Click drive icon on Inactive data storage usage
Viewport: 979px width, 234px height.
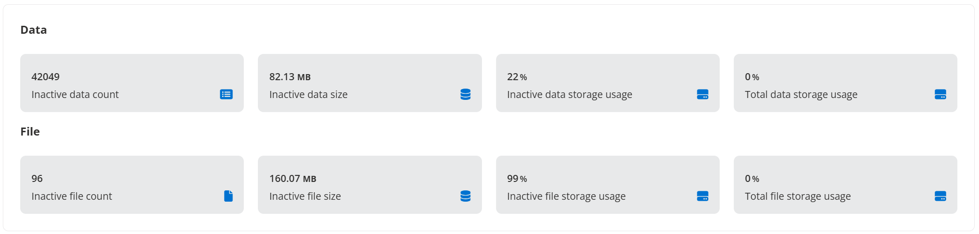pos(703,94)
